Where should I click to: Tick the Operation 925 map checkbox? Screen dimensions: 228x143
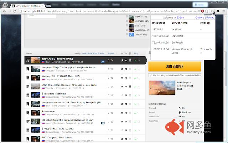click(x=127, y=21)
